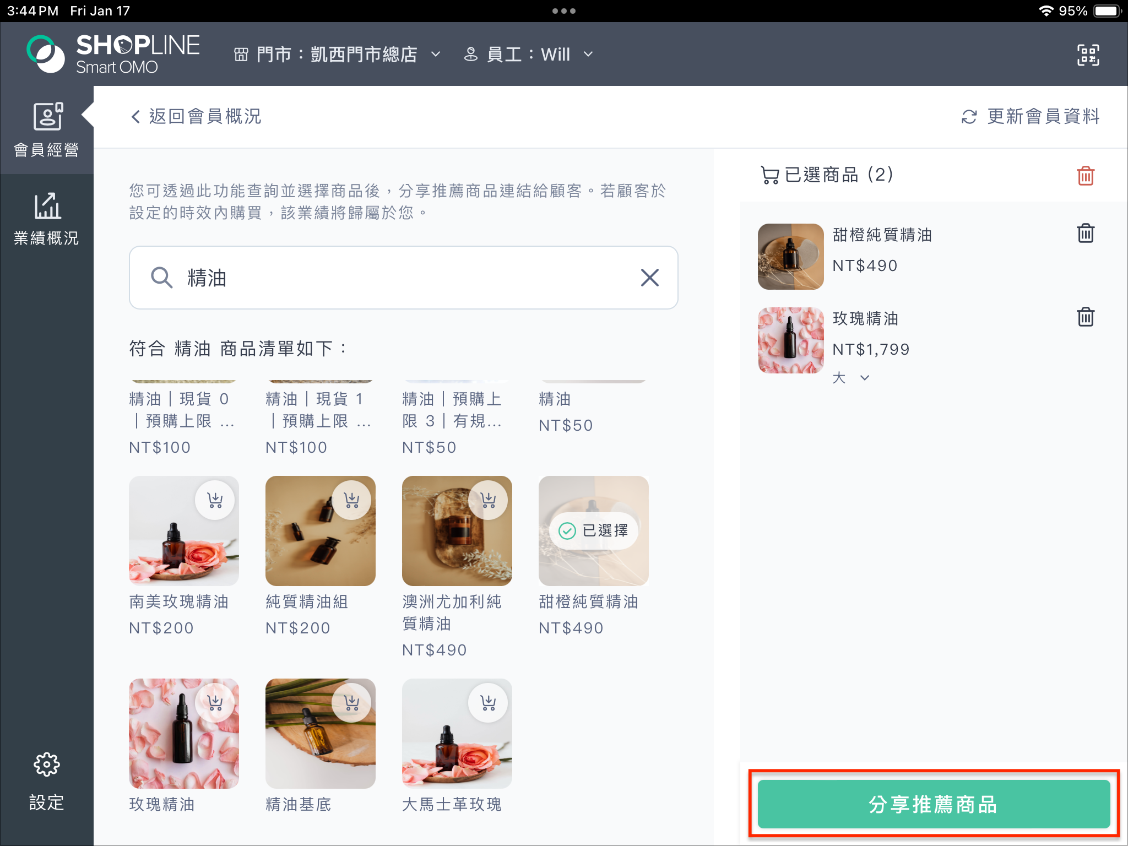Expand the 員工 Will staff dropdown
The height and width of the screenshot is (846, 1128).
click(x=529, y=55)
